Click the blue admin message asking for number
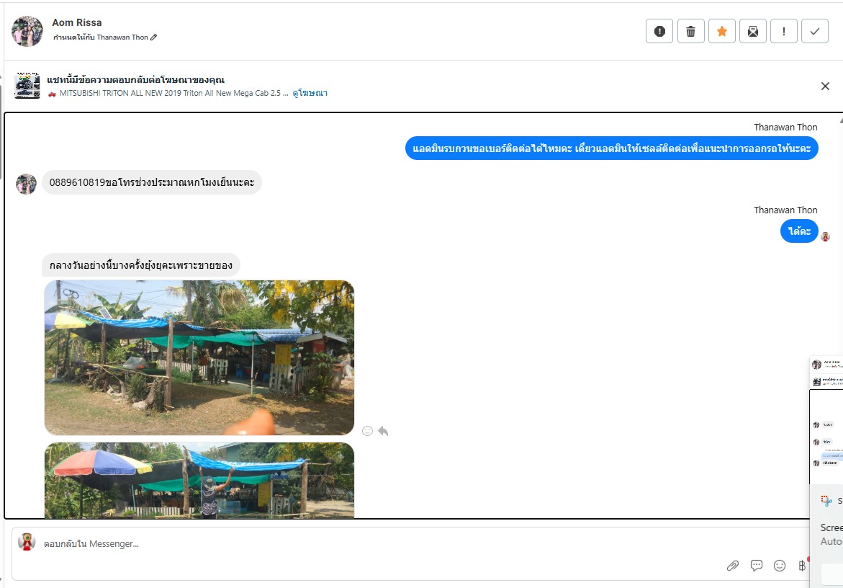Screen dimensions: 843x588 [x=612, y=148]
